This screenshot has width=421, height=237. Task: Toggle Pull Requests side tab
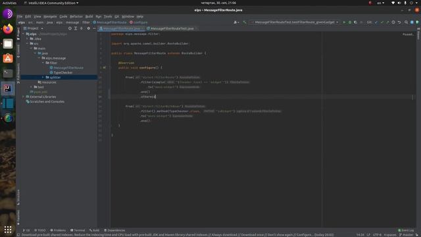18,73
